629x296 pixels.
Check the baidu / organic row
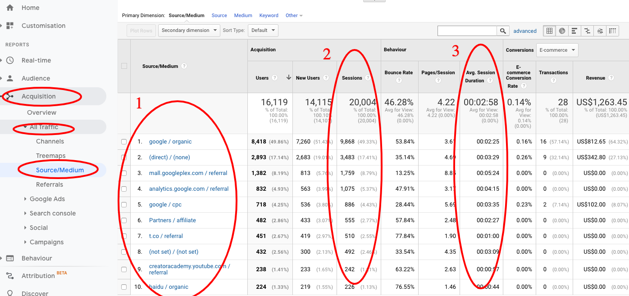point(124,287)
